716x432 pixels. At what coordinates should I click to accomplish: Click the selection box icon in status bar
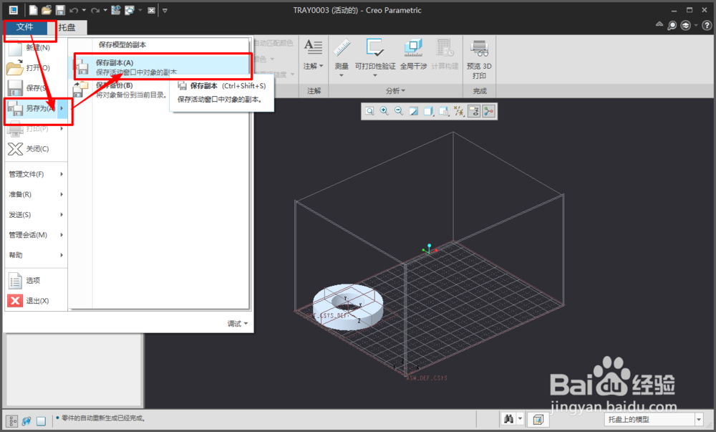click(x=538, y=419)
